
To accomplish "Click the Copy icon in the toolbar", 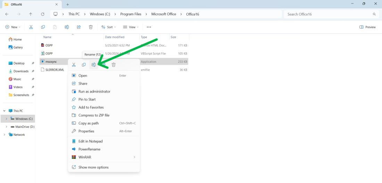I will point(43,27).
